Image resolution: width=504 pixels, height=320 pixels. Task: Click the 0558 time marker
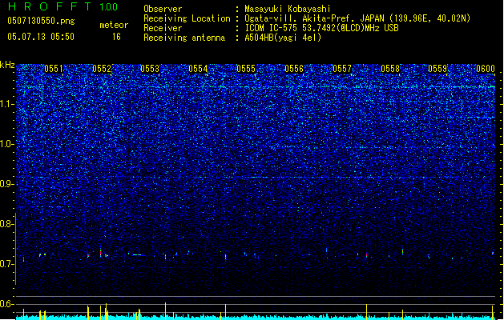pyautogui.click(x=390, y=69)
